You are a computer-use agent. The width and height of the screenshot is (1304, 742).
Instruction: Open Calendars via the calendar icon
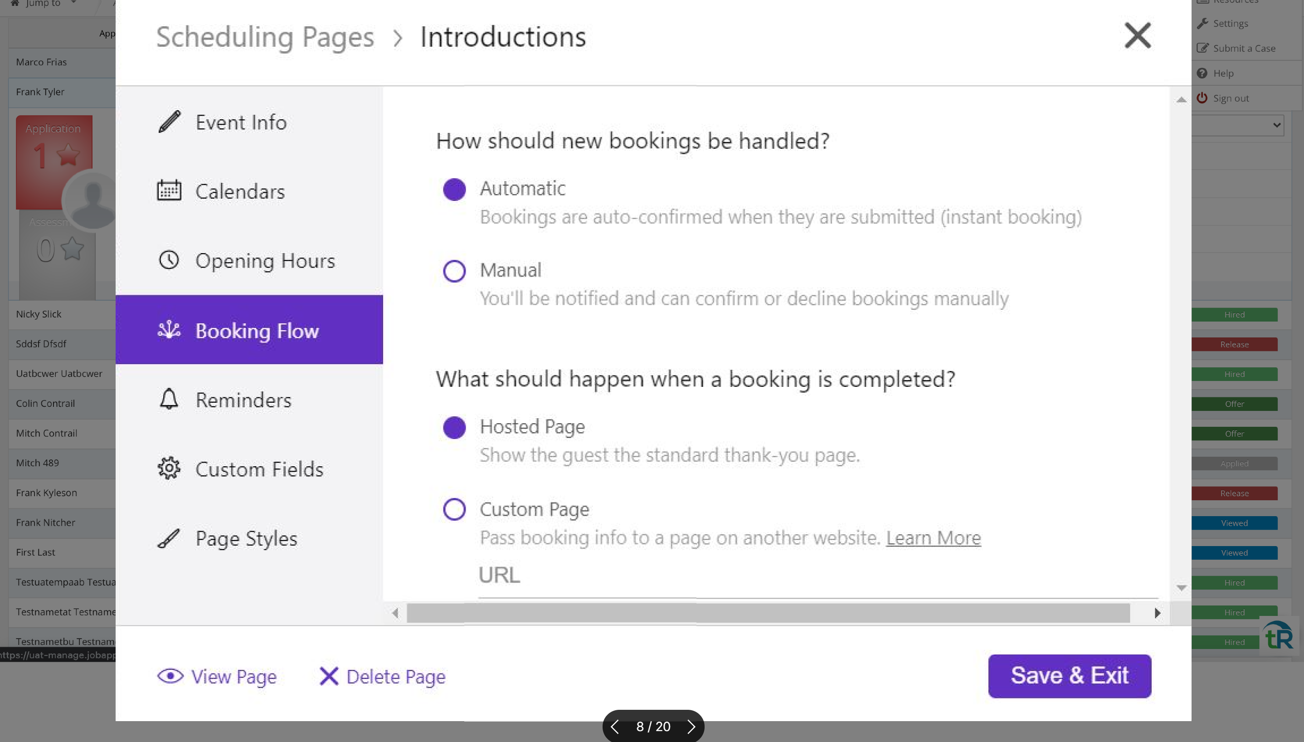point(168,191)
